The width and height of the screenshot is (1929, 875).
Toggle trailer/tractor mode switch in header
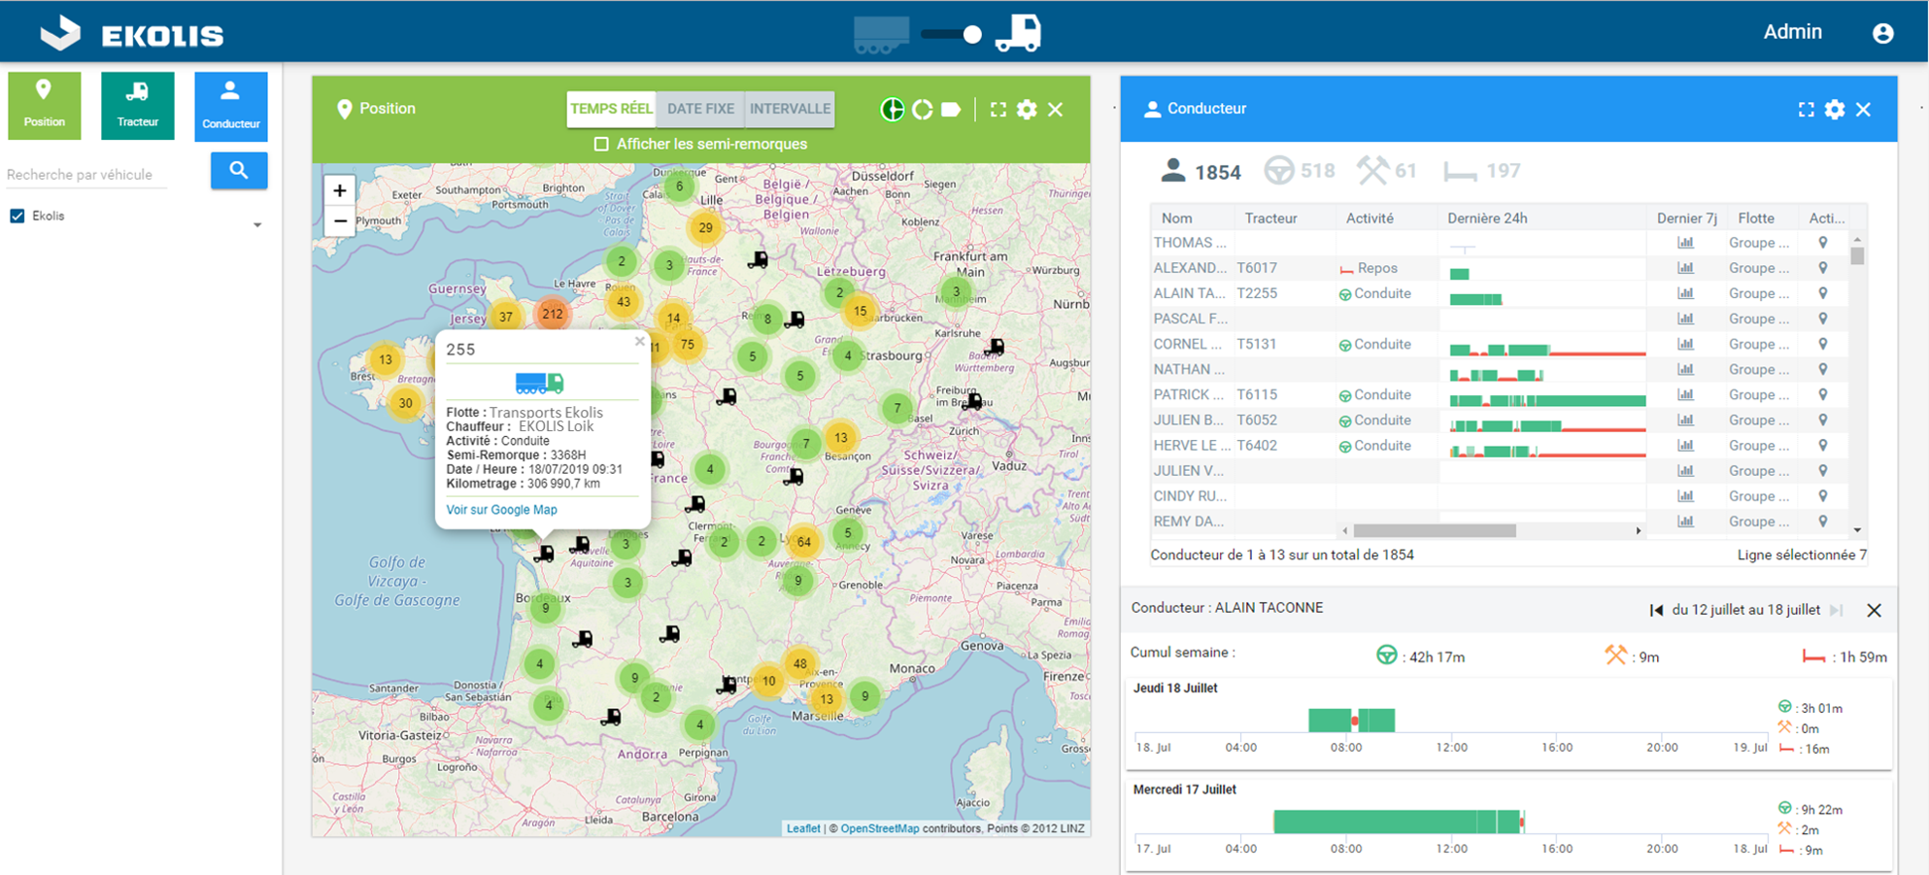(952, 34)
